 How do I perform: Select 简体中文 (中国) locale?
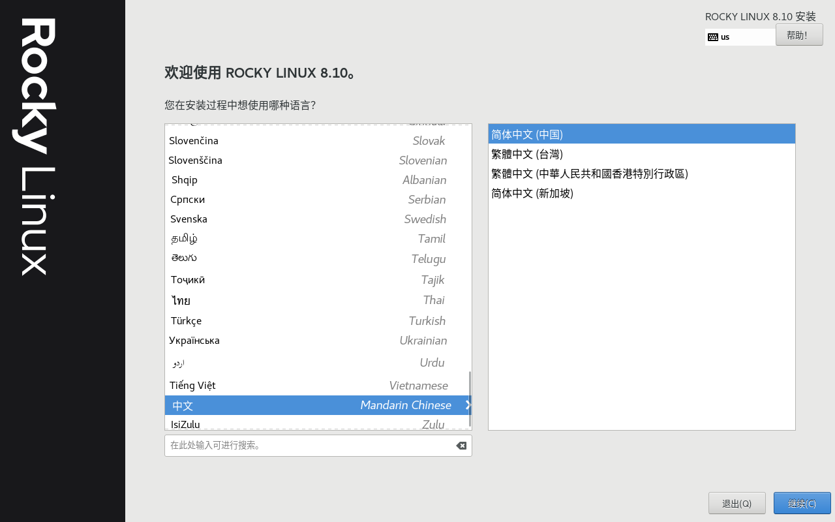pyautogui.click(x=642, y=134)
